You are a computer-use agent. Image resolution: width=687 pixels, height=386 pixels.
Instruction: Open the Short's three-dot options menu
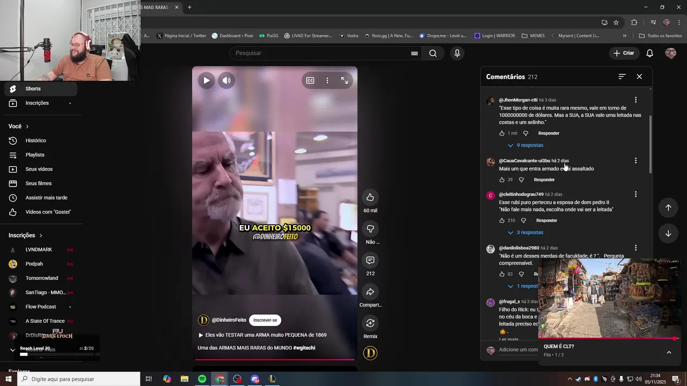click(x=327, y=80)
